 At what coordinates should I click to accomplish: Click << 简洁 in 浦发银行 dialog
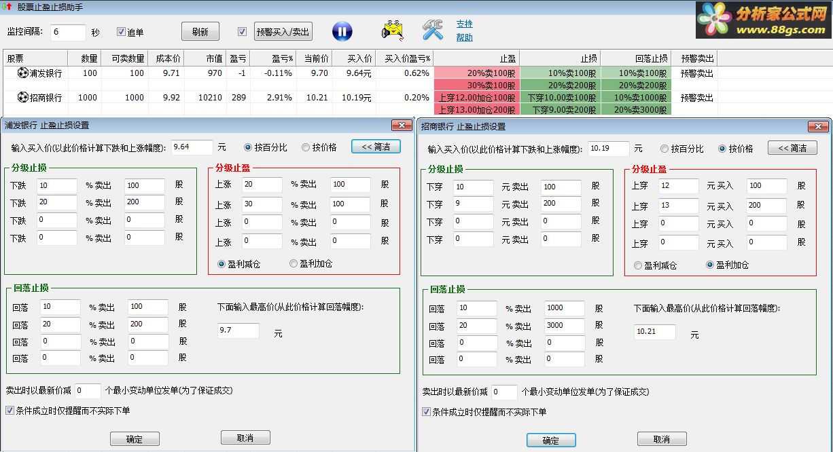[376, 147]
